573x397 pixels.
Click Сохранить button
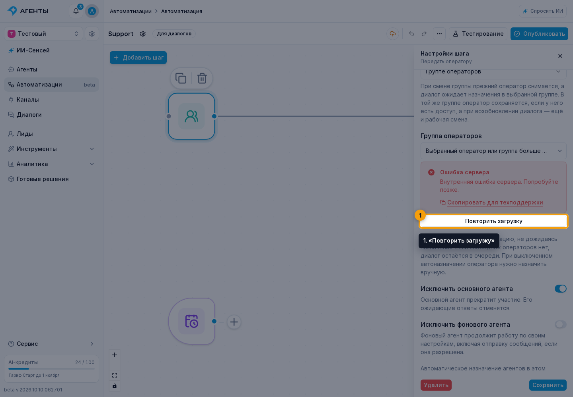pyautogui.click(x=548, y=385)
